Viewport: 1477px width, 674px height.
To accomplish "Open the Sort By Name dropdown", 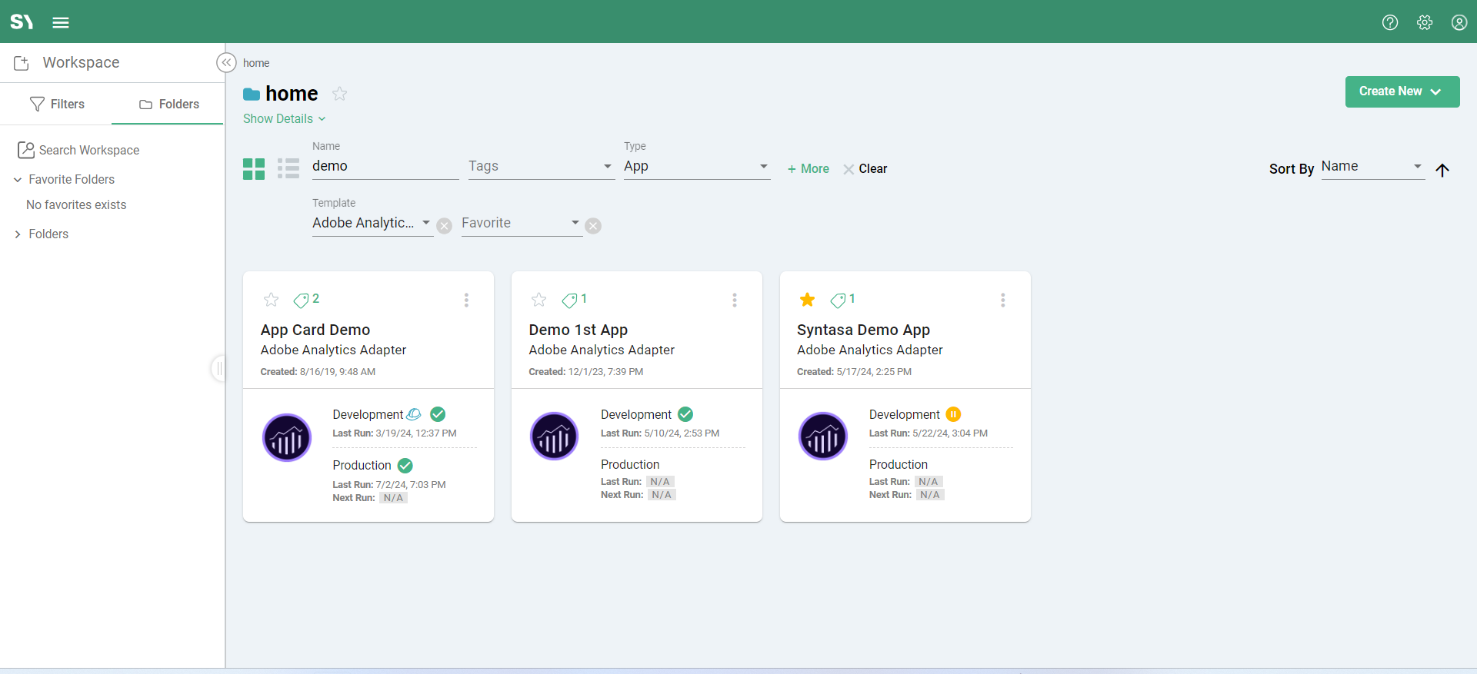I will [1372, 167].
